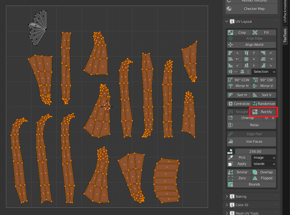The width and height of the screenshot is (290, 215).
Task: Select the TexTools sidebar tab
Action: point(285,35)
